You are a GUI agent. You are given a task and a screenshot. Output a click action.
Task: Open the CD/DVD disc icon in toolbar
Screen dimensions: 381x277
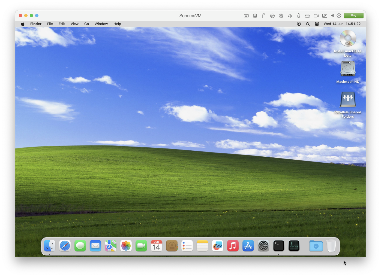(272, 16)
